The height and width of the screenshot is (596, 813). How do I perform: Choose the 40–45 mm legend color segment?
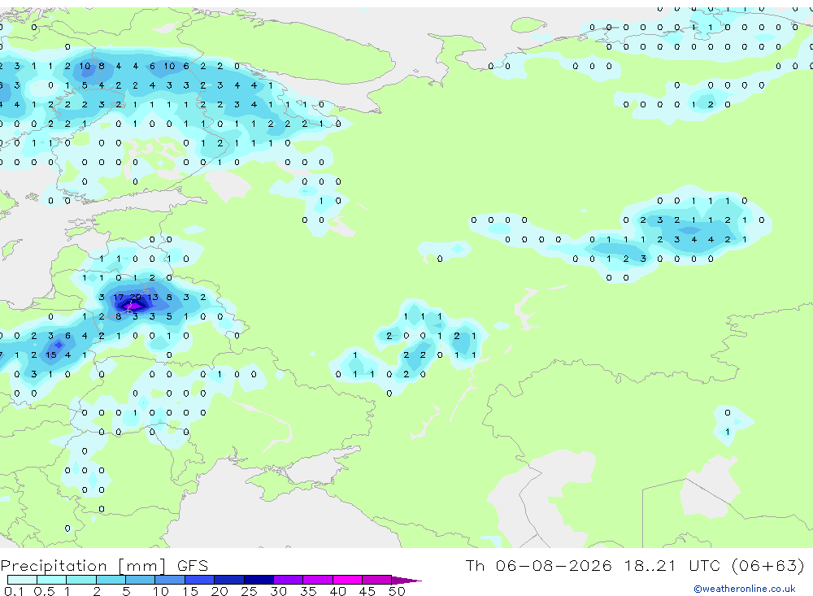347,580
